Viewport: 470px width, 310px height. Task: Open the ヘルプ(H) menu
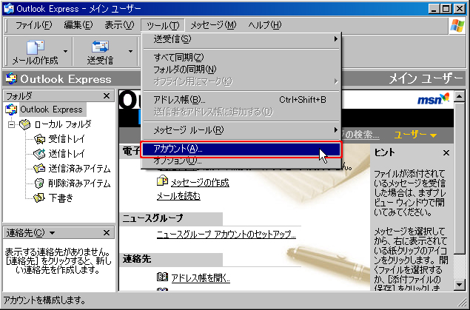point(265,25)
